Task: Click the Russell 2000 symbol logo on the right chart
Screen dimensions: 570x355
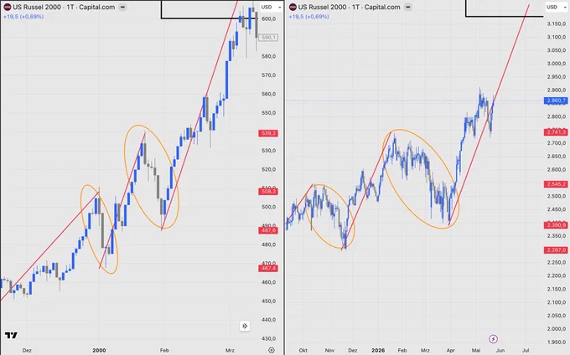Action: click(293, 7)
